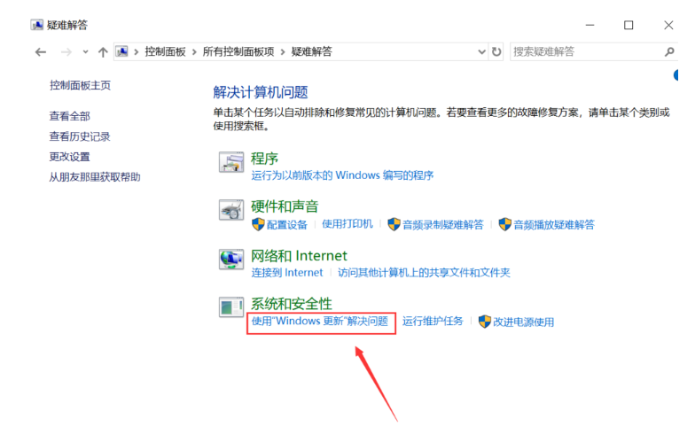Open 查看历史记录 in the sidebar
695x435 pixels.
pyautogui.click(x=80, y=136)
